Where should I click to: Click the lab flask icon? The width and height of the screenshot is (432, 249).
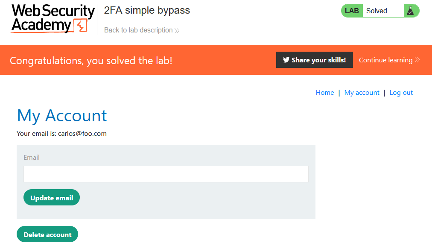pos(410,11)
